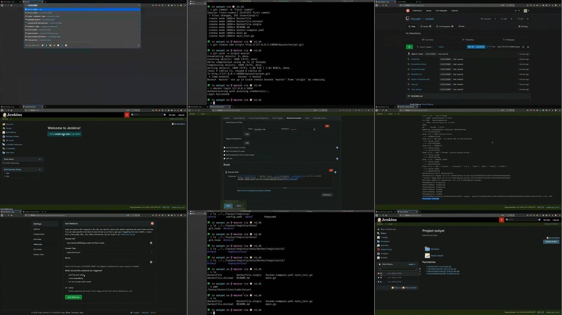Click Save button on Jenkins configure page
Viewport: 562px width, 315px height.
228,206
